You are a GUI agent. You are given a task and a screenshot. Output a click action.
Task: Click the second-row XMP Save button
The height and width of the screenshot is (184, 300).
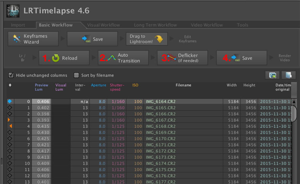coord(241,58)
